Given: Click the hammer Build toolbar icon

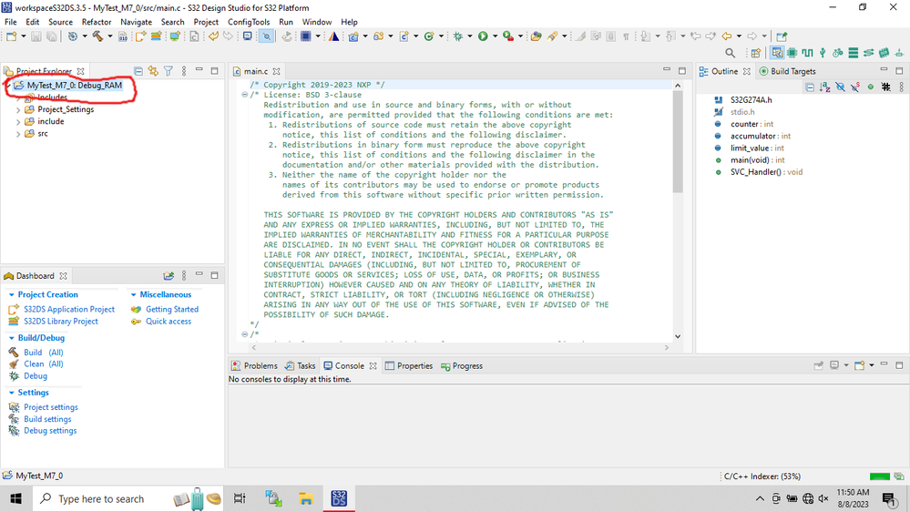Looking at the screenshot, I should coord(97,36).
